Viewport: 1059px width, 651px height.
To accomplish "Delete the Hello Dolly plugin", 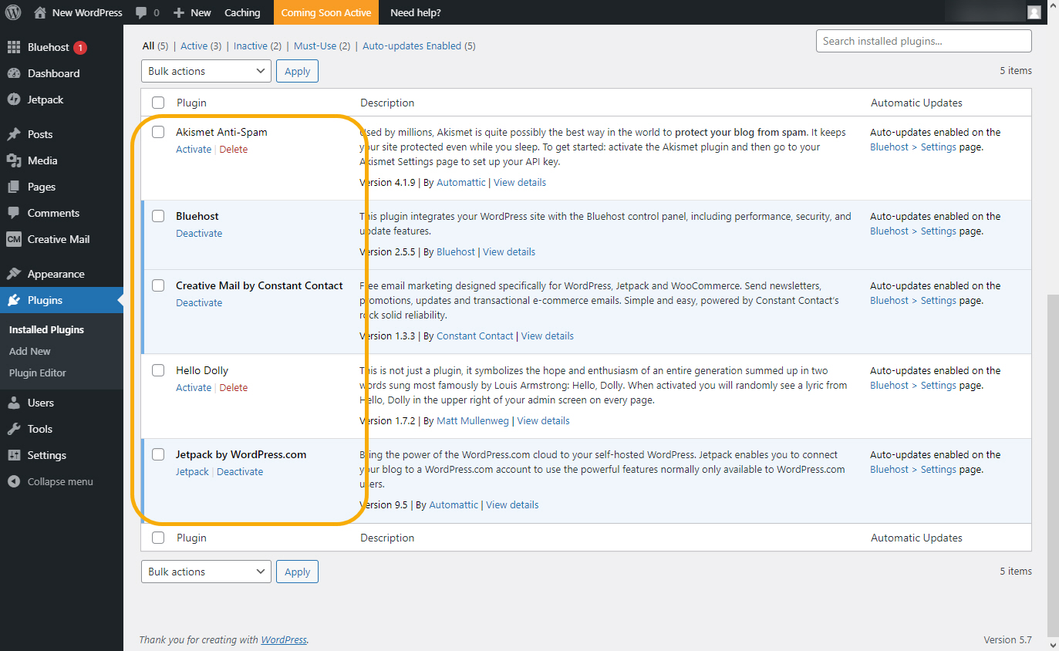I will [234, 387].
